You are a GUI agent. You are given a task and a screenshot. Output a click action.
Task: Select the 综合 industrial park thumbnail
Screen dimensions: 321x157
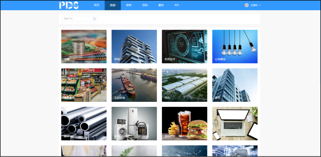coord(184,85)
